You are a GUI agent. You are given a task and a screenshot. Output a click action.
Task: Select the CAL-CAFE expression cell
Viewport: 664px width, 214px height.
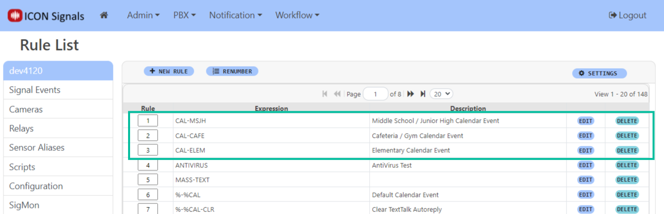271,135
